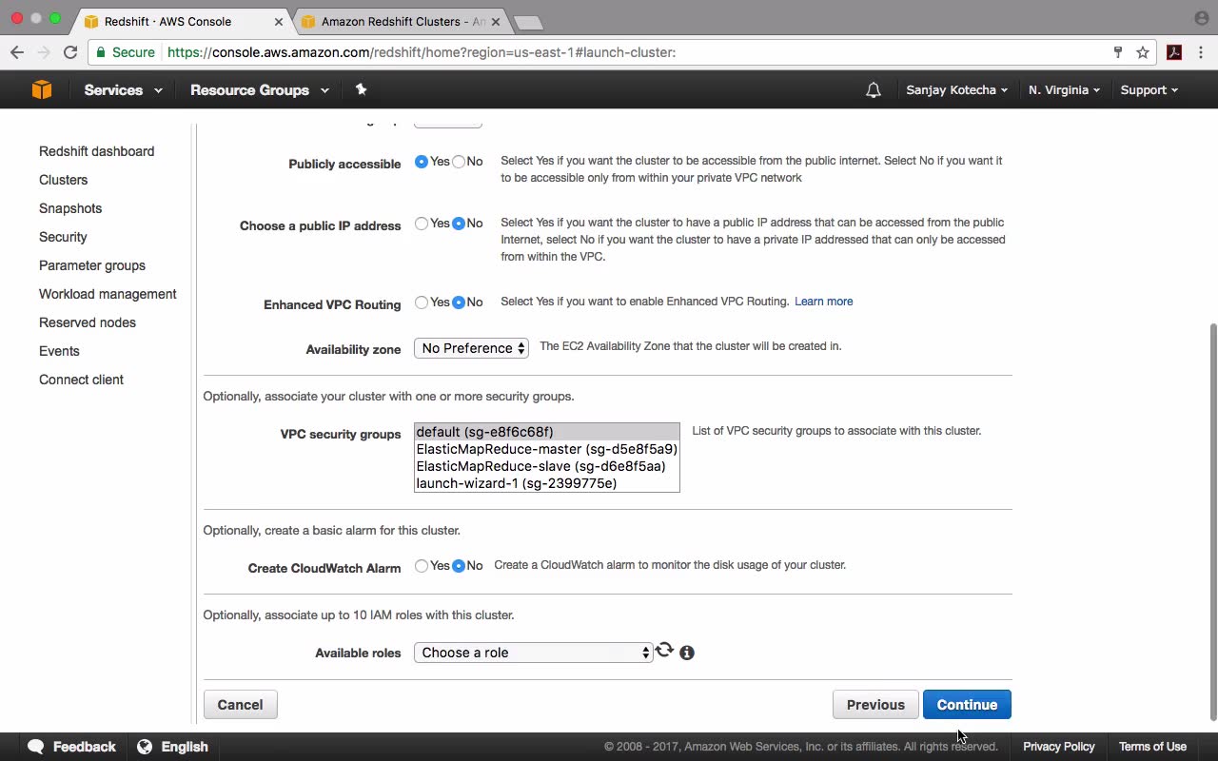
Task: Open the PDF extension icon
Action: (x=1174, y=52)
